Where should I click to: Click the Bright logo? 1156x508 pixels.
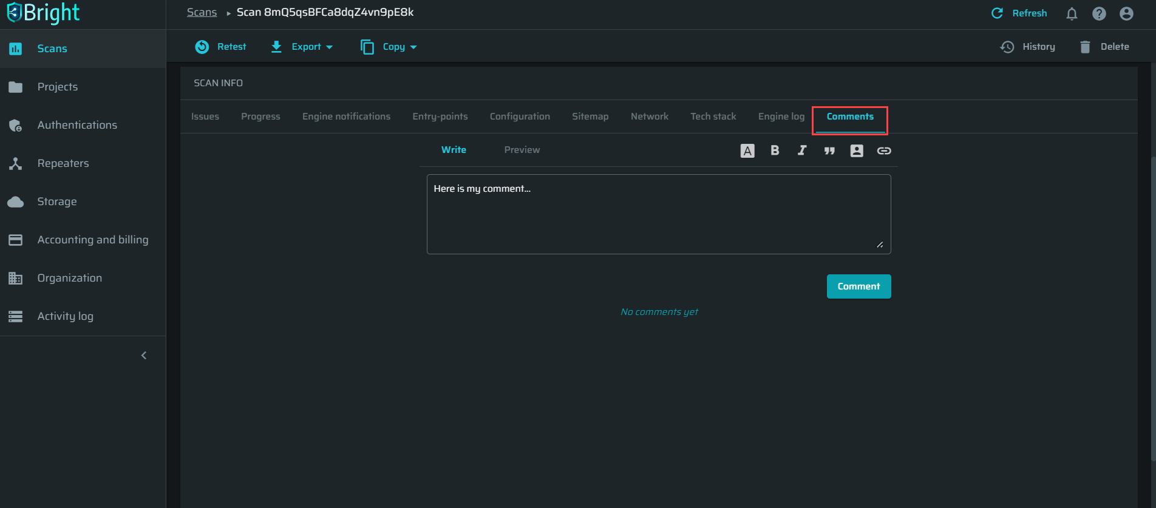[43, 13]
